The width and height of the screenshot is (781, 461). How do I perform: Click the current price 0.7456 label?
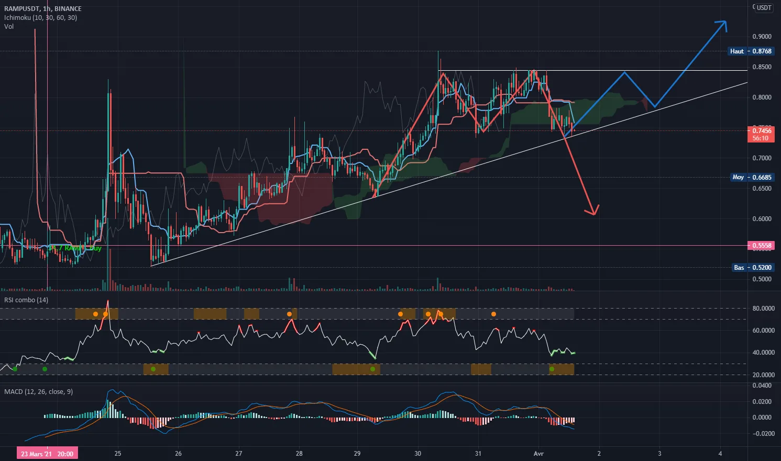tap(762, 134)
